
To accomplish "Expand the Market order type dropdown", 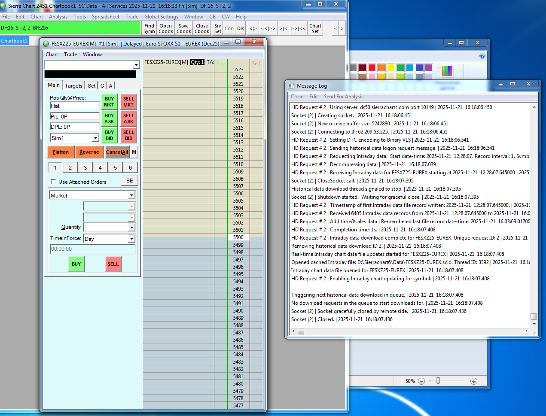I will tap(131, 195).
